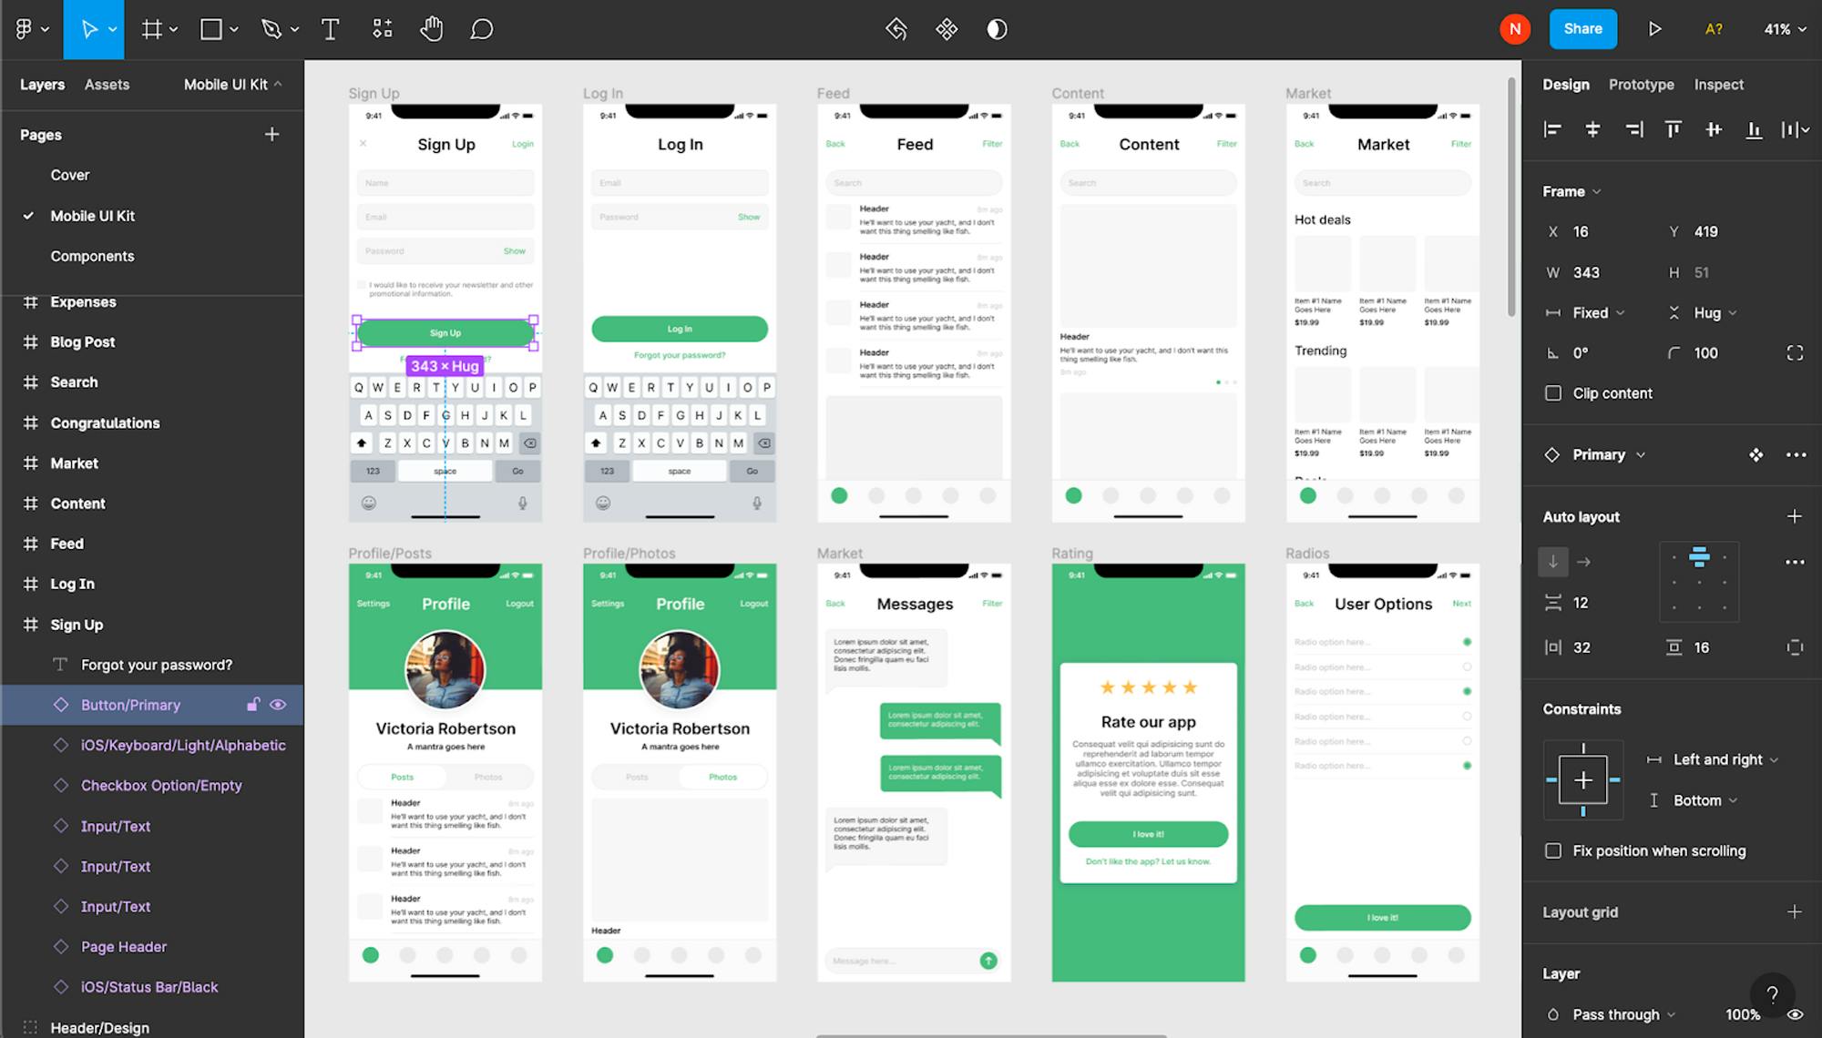1822x1038 pixels.
Task: Enable the Clip content checkbox
Action: (x=1553, y=393)
